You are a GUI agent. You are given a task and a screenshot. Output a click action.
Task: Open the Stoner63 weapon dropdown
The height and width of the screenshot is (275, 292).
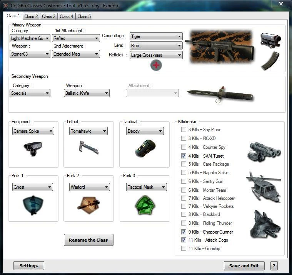tap(30, 54)
